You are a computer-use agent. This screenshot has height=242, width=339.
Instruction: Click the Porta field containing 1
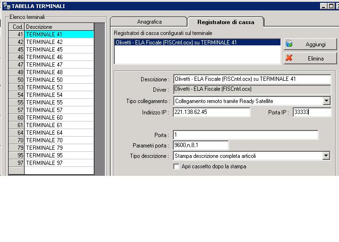coord(246,135)
